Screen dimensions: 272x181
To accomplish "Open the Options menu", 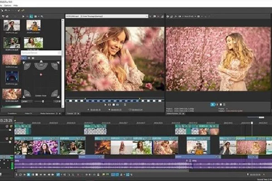I will tap(7, 5).
